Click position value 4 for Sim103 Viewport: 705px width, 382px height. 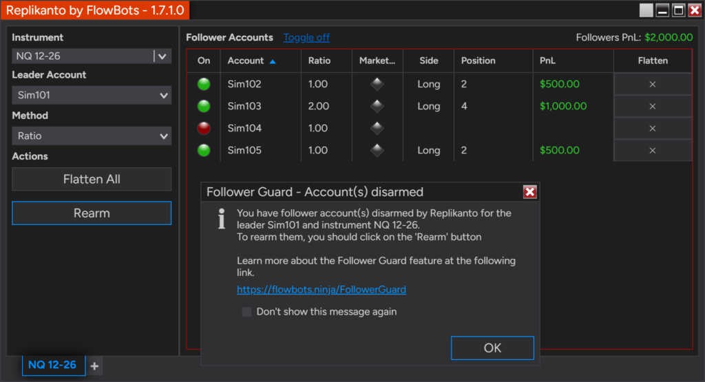(464, 106)
